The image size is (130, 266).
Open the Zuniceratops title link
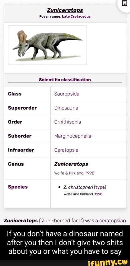[65, 10]
